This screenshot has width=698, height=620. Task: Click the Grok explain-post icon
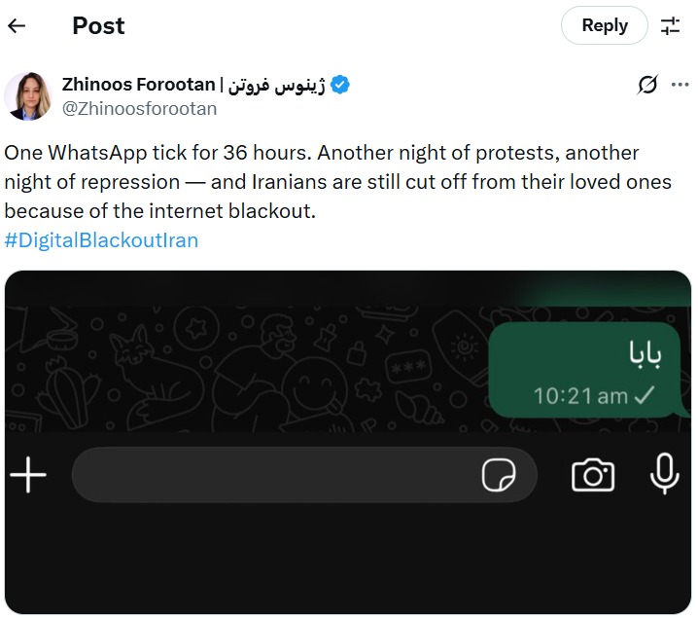coord(647,86)
